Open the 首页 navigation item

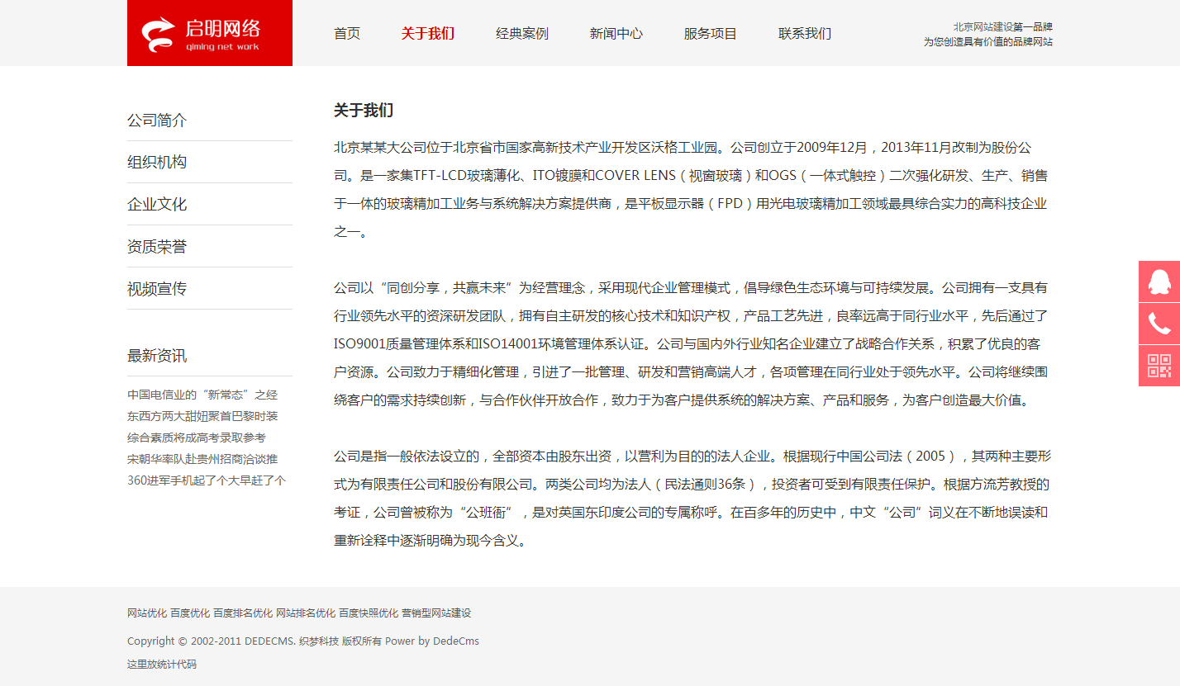pos(347,34)
